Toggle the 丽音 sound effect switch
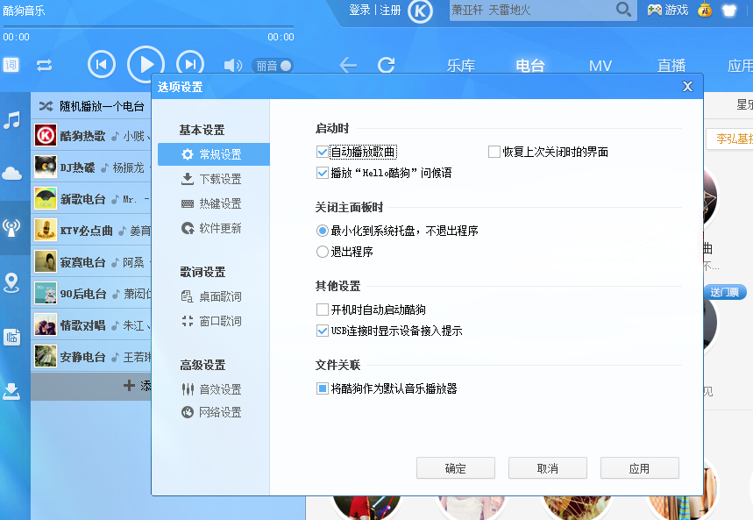 [x=274, y=65]
